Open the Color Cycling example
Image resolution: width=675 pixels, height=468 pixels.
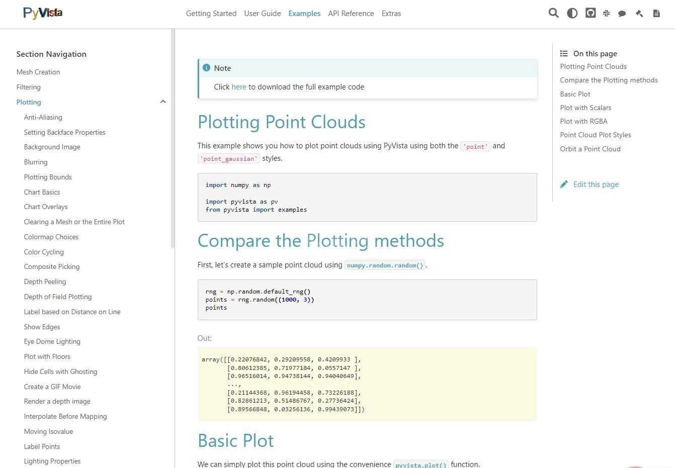[44, 252]
